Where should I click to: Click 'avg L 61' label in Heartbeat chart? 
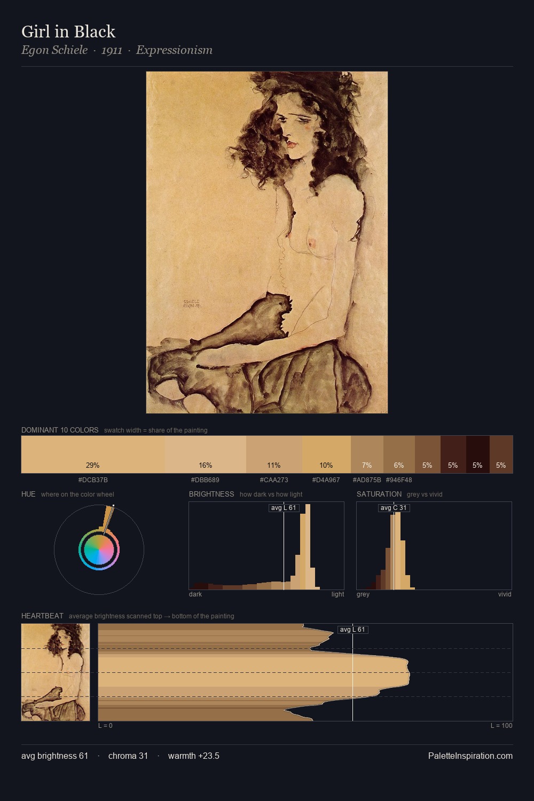click(352, 630)
